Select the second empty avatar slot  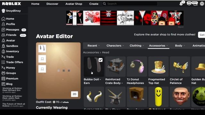pyautogui.click(x=42, y=59)
